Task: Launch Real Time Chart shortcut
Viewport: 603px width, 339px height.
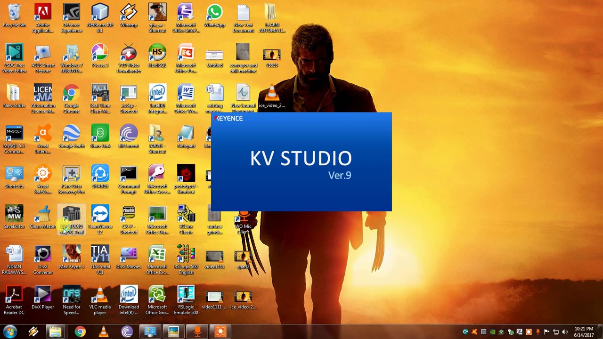Action: point(100,99)
